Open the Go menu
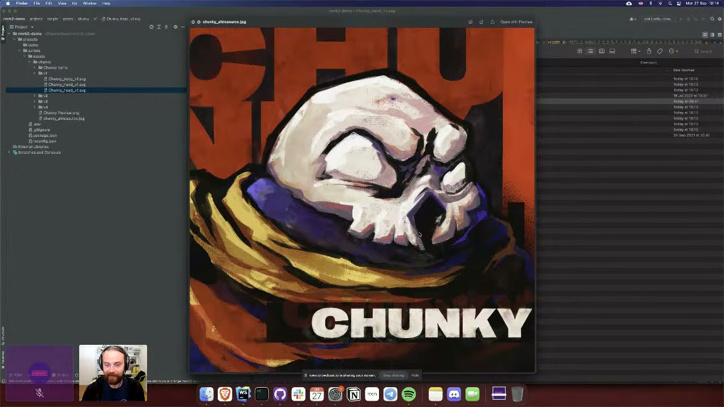Viewport: 724px width, 407px height. click(x=74, y=3)
